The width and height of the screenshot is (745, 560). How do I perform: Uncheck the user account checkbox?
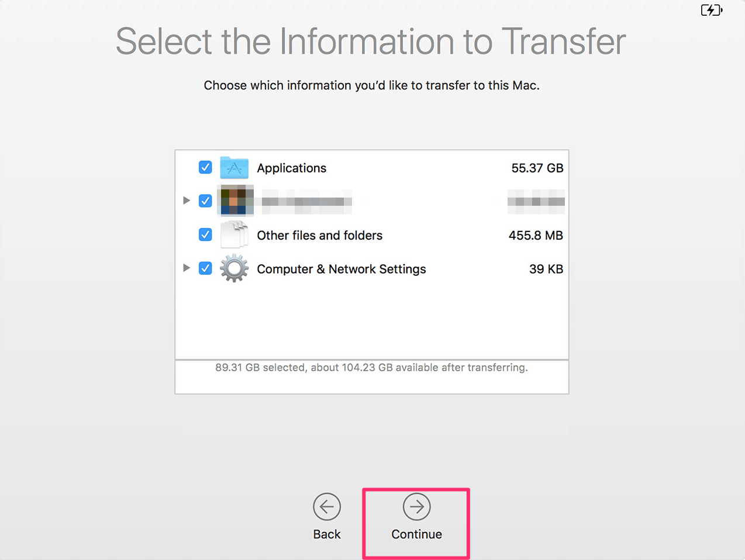[x=205, y=201]
